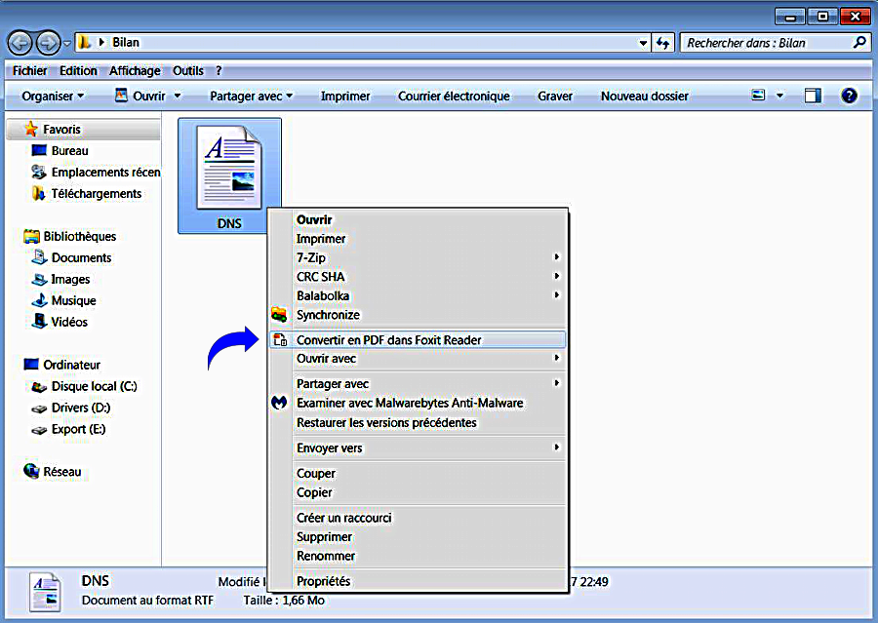
Task: Expand the context menu Partager avec submenu
Action: pyautogui.click(x=418, y=384)
